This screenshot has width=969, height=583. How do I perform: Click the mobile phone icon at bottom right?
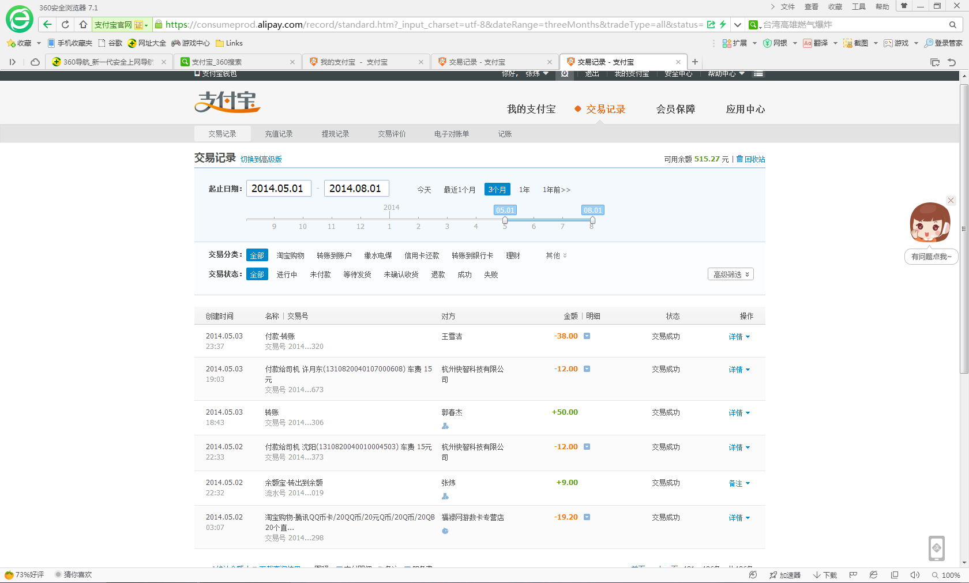[936, 548]
